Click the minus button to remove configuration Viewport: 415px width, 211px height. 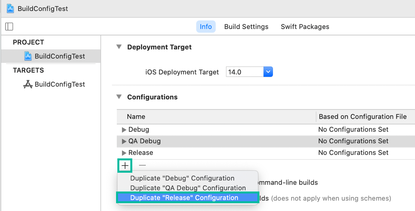click(x=142, y=166)
